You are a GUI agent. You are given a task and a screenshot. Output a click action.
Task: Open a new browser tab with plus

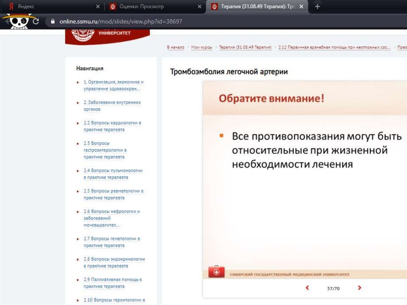click(317, 7)
